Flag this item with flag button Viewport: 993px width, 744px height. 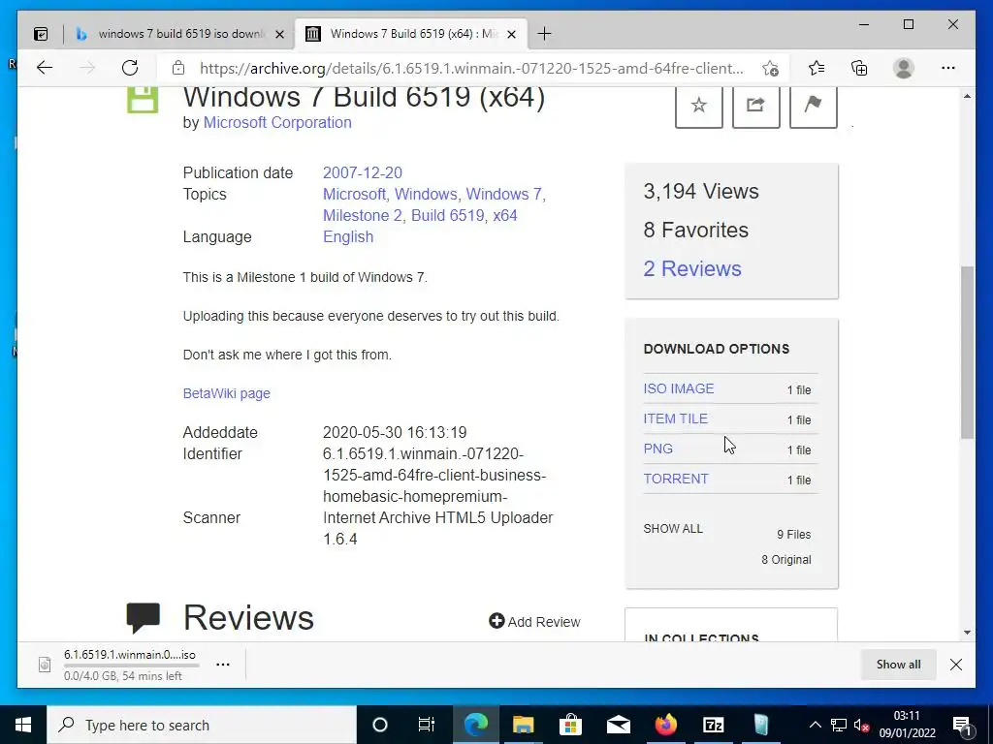tap(814, 105)
